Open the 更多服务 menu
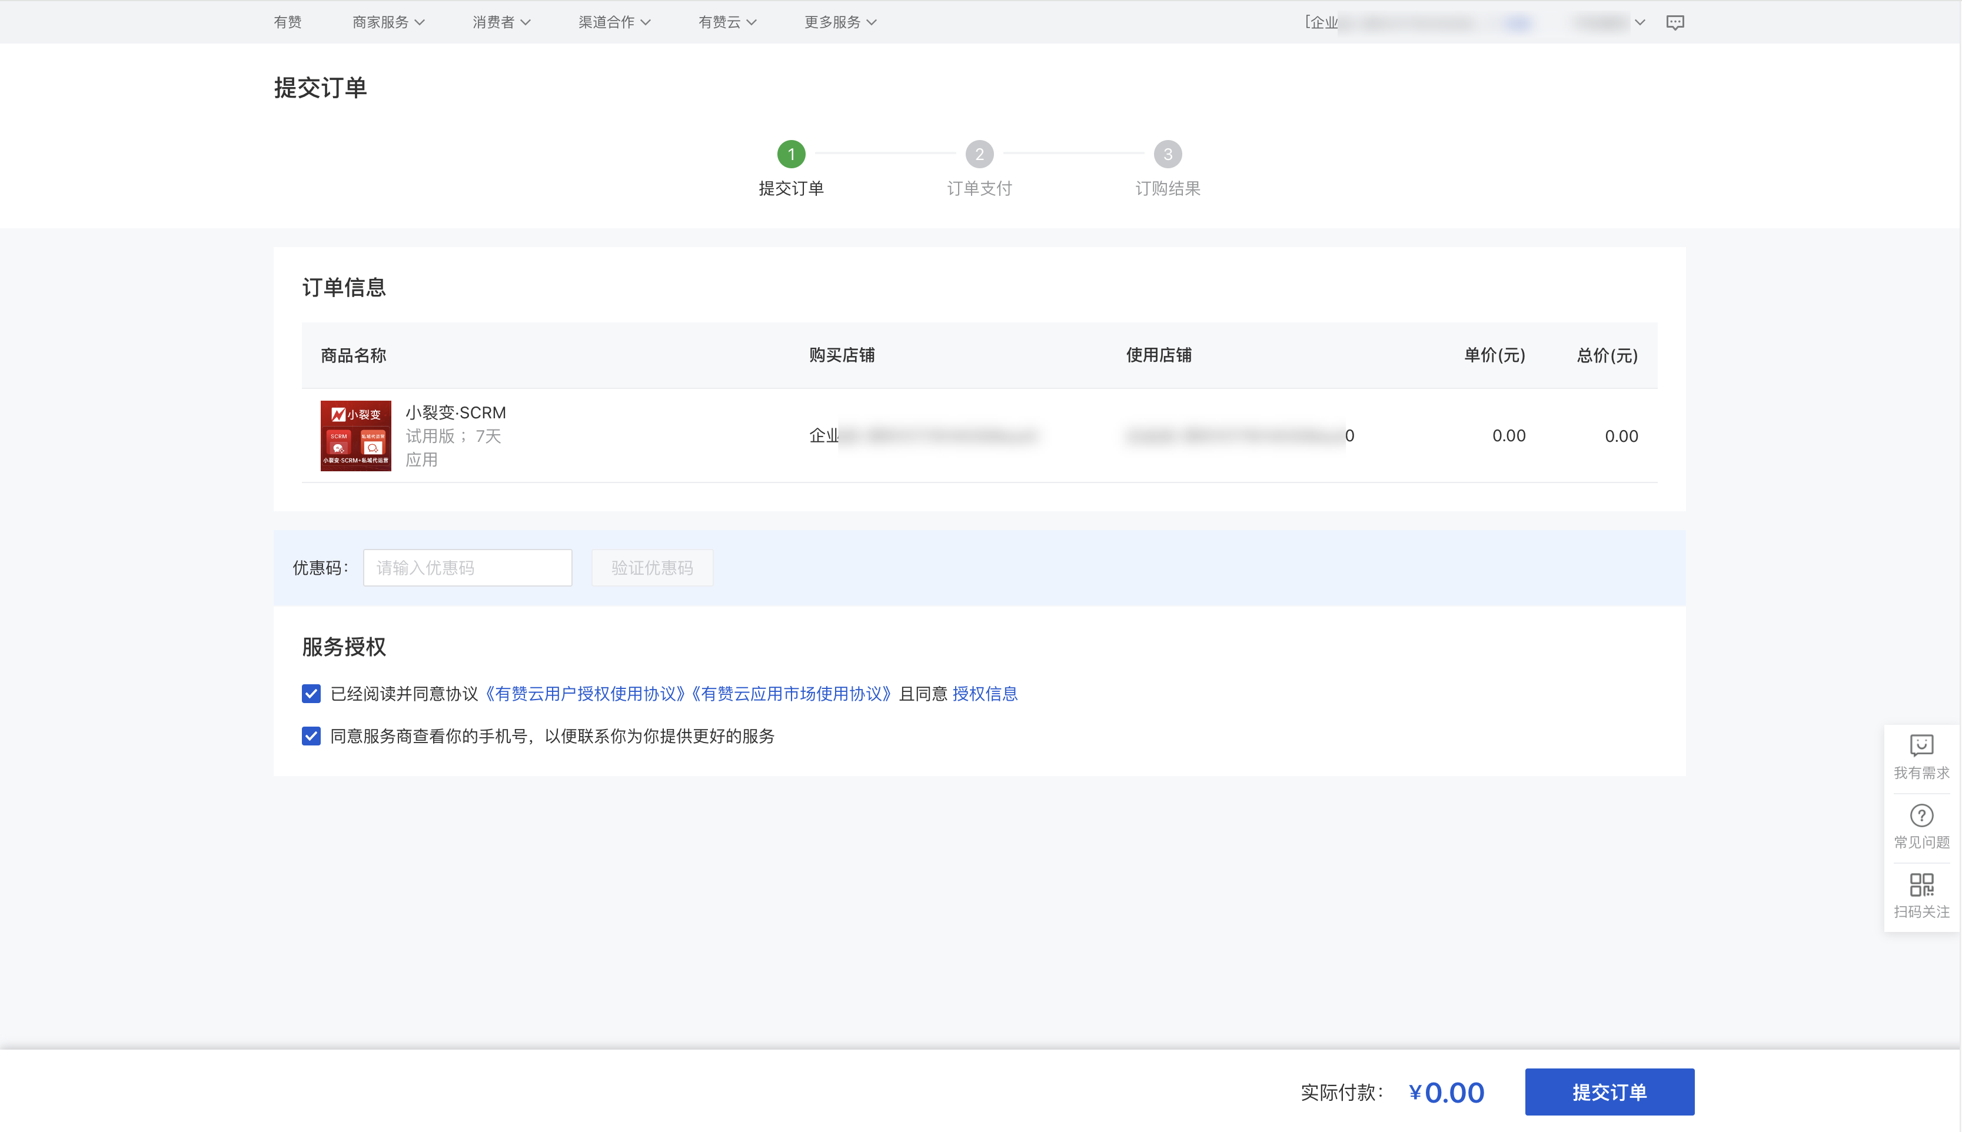 (839, 22)
